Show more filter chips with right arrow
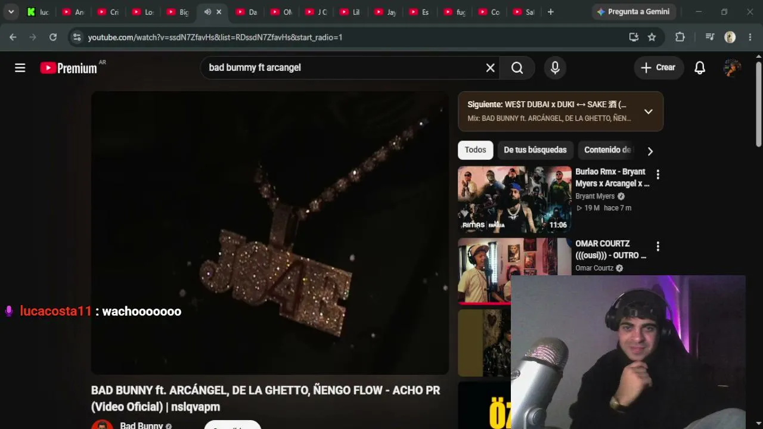The image size is (763, 429). pos(650,151)
